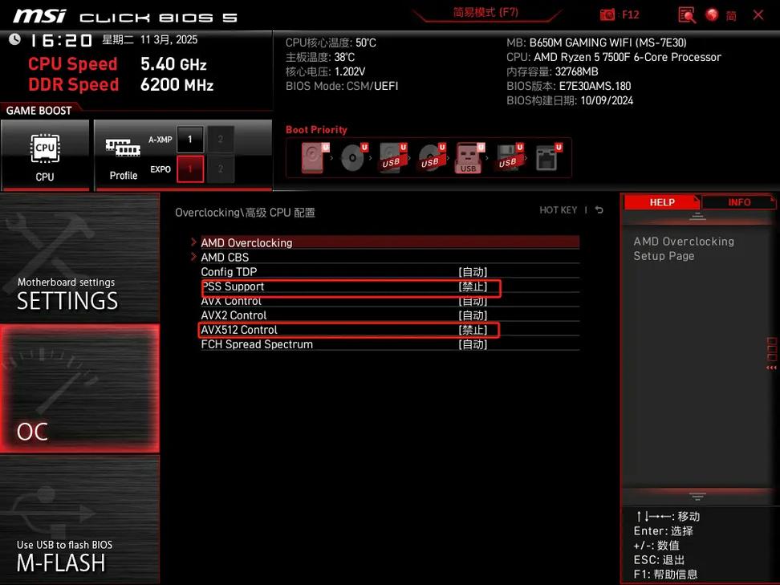The height and width of the screenshot is (585, 780).
Task: Open the BIOS search icon
Action: point(686,14)
